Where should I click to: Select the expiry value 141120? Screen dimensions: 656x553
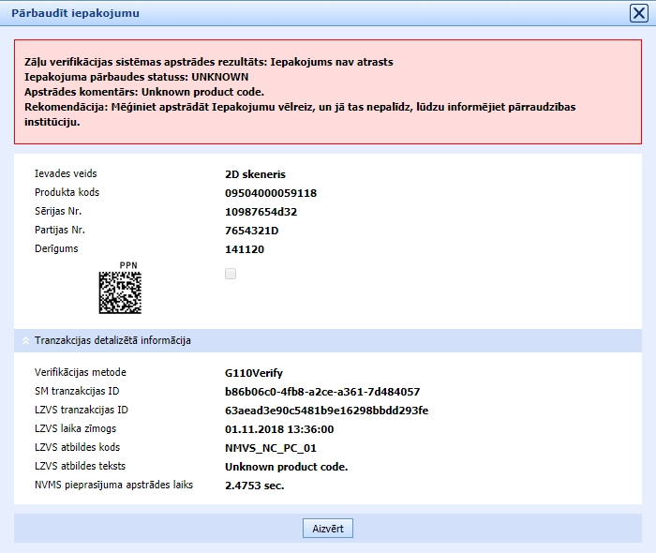point(244,249)
